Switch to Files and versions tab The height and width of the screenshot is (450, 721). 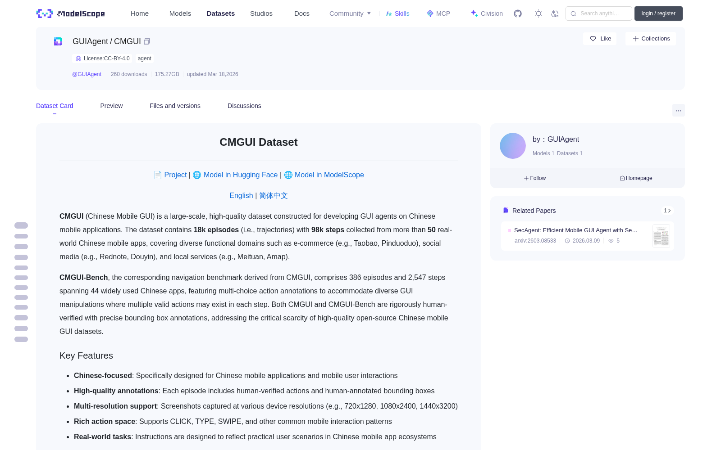(175, 106)
